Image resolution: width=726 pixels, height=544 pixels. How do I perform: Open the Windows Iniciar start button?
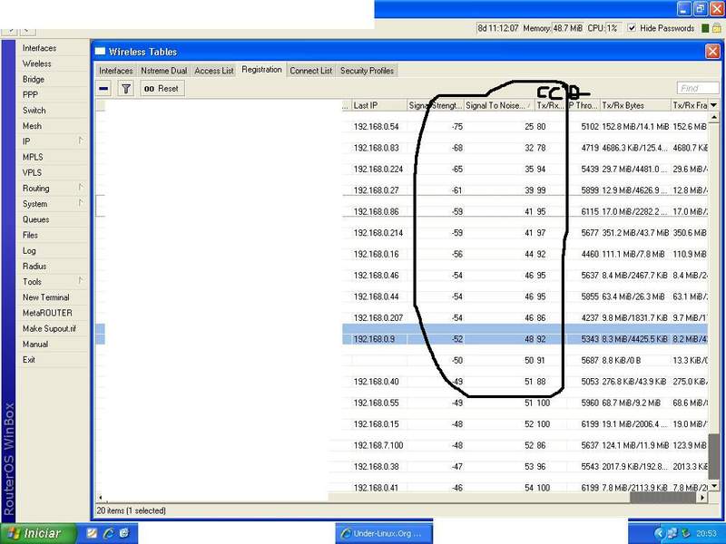[x=38, y=533]
